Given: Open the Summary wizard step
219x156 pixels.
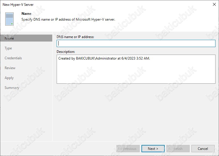Looking at the screenshot, I should (x=12, y=88).
